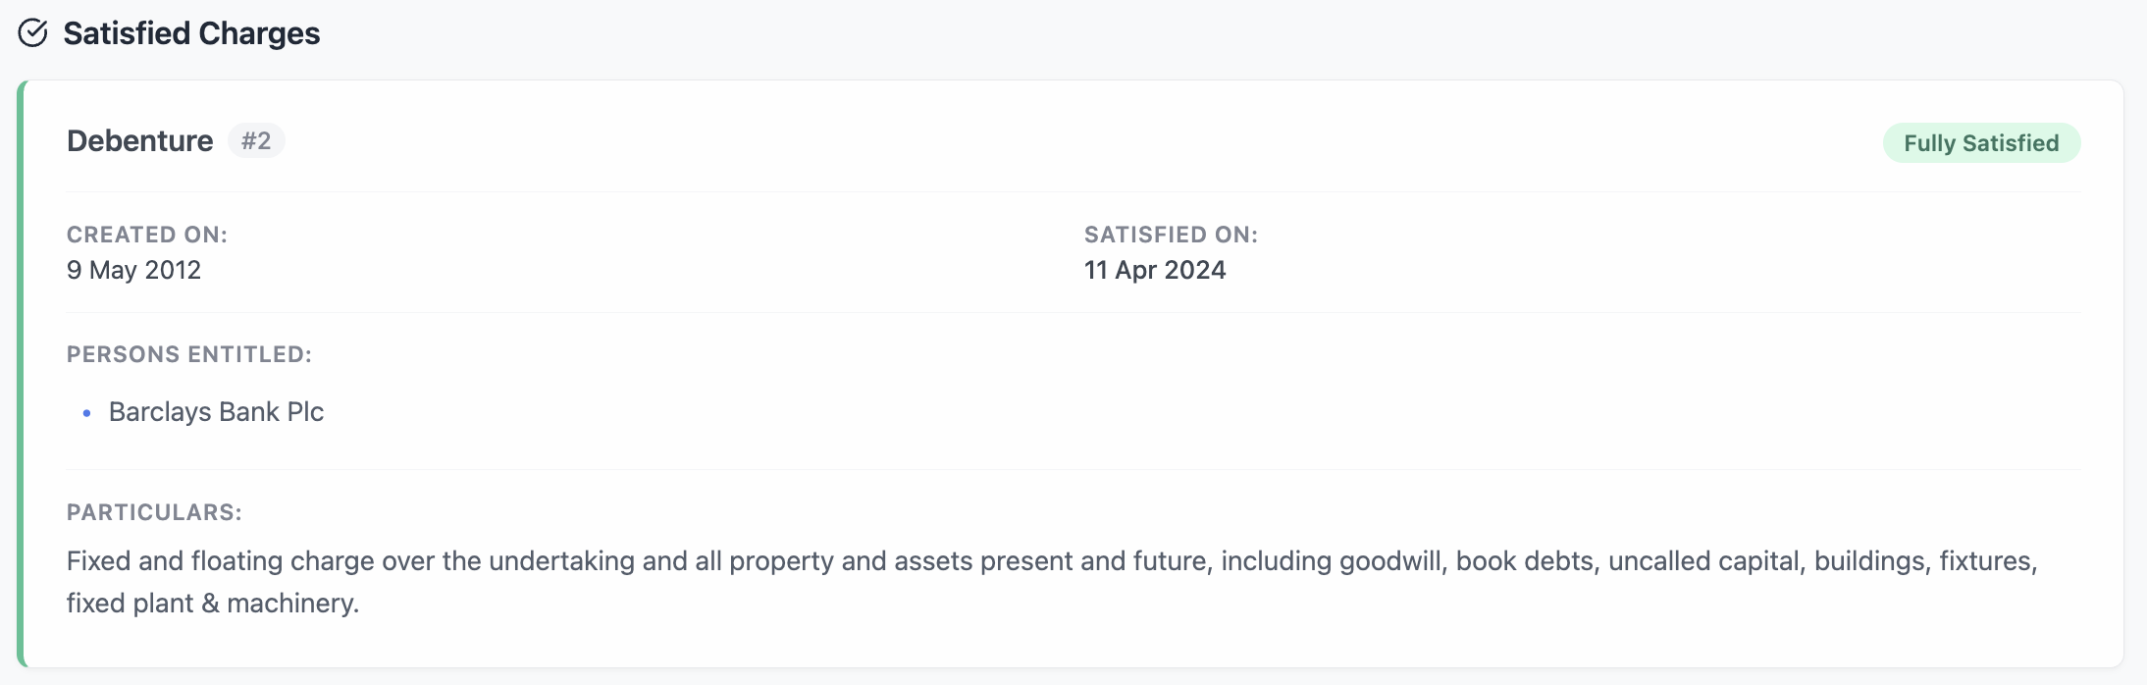Click the PERSONS ENTITLED label
This screenshot has height=685, width=2147.
[x=188, y=354]
